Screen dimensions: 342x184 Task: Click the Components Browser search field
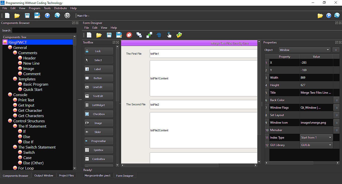click(x=44, y=30)
